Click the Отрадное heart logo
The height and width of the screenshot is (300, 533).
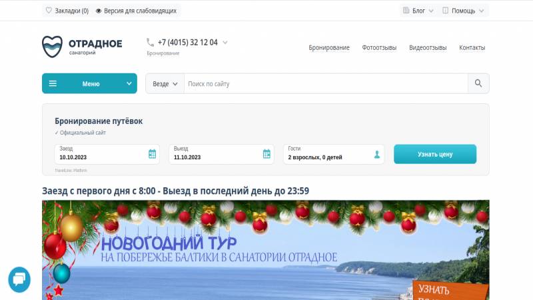pyautogui.click(x=53, y=47)
